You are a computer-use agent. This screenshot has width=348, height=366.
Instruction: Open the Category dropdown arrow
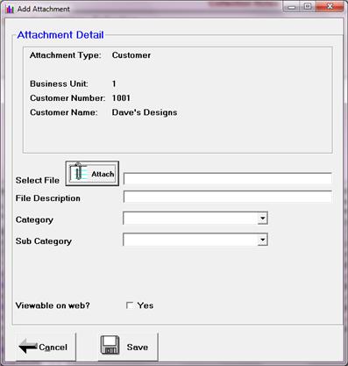pos(263,219)
